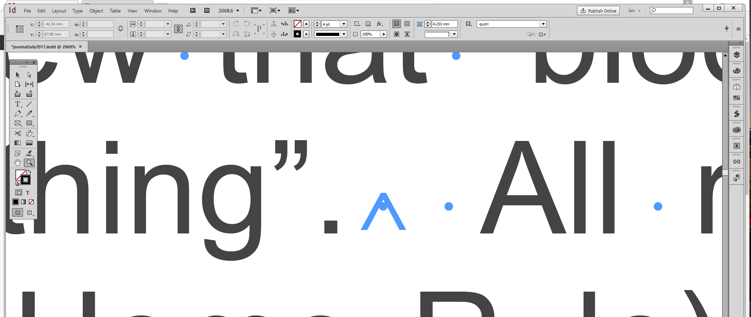The height and width of the screenshot is (317, 751).
Task: Select the Pencil tool
Action: pos(29,114)
